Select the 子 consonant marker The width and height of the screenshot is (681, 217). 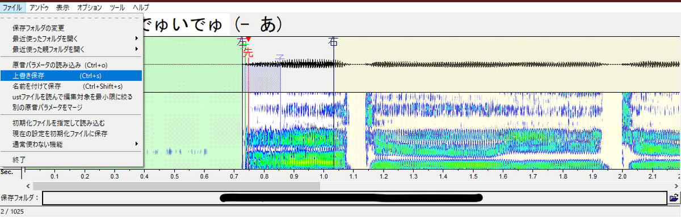pyautogui.click(x=279, y=58)
